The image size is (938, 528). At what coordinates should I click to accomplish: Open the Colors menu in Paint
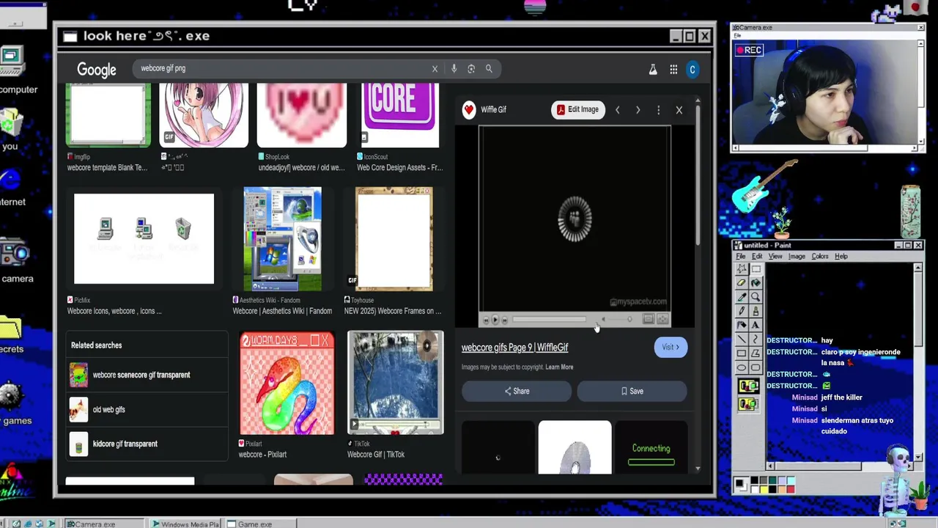coord(820,257)
